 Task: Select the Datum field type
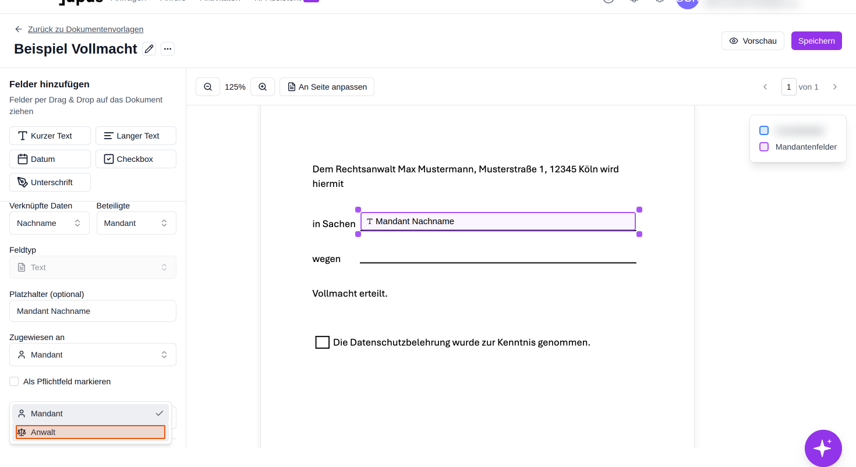pyautogui.click(x=50, y=159)
